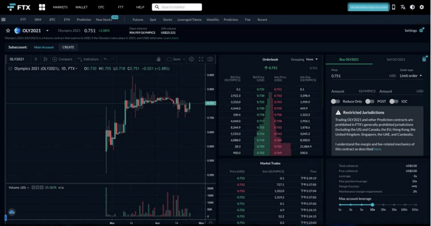Set max account leverage slider to 20x

click(383, 205)
